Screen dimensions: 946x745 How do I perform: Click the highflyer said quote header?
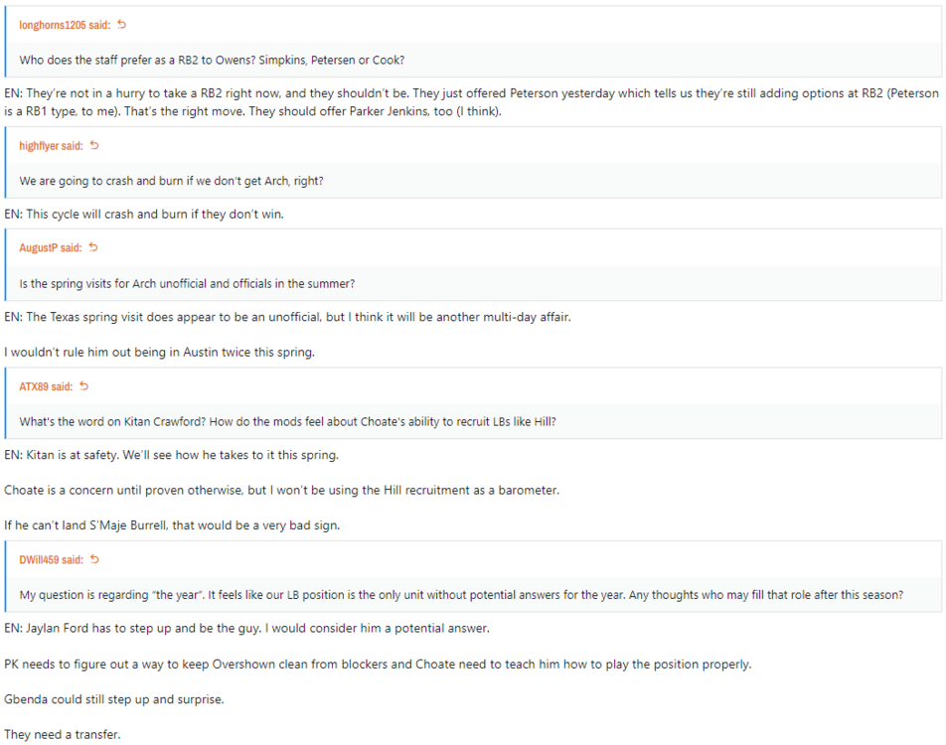pyautogui.click(x=51, y=146)
